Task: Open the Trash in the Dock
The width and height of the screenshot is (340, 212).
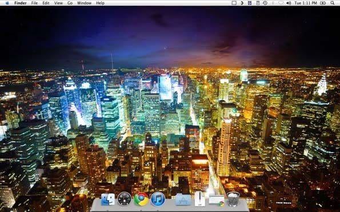Action: (x=233, y=199)
